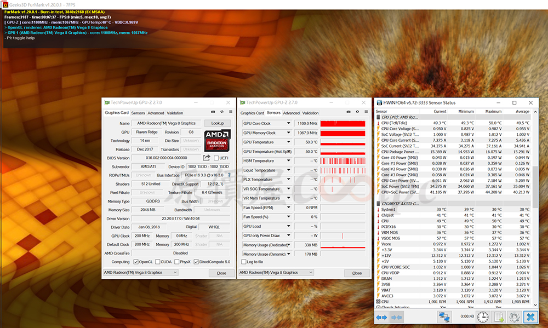548x328 pixels.
Task: Click HWiNFO vertical scrollbar down arrow
Action: coord(535,305)
